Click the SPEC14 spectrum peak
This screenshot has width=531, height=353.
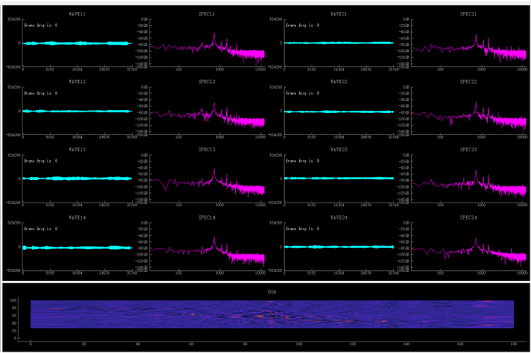[214, 240]
